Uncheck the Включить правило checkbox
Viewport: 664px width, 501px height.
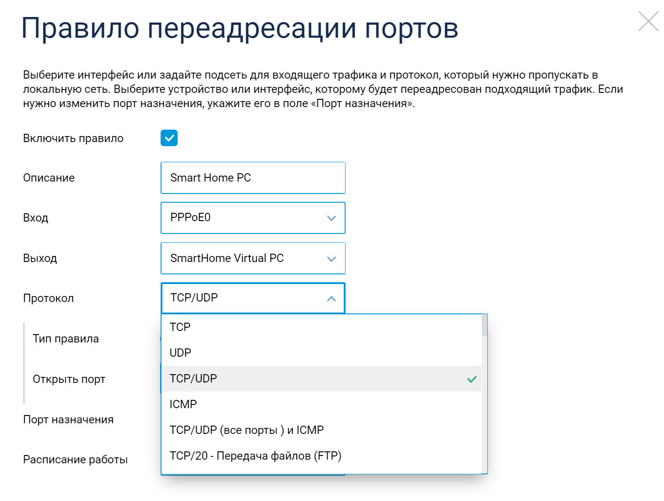[x=169, y=138]
